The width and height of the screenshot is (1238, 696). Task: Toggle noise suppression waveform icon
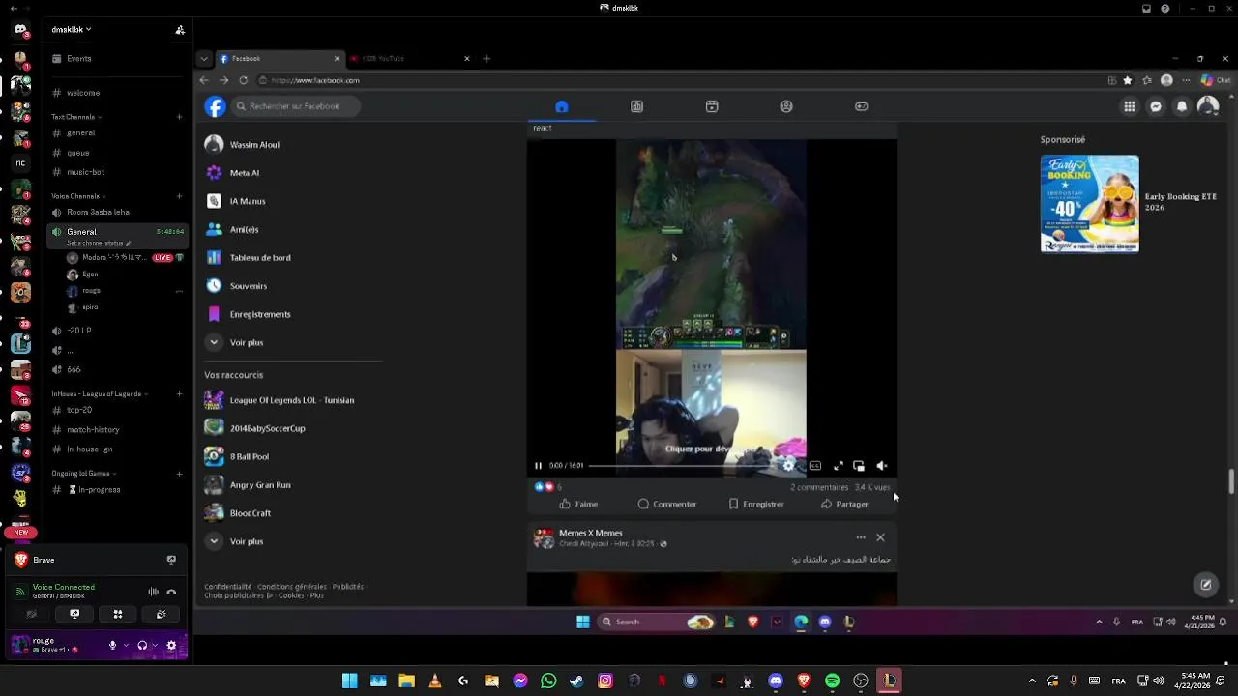tap(153, 592)
